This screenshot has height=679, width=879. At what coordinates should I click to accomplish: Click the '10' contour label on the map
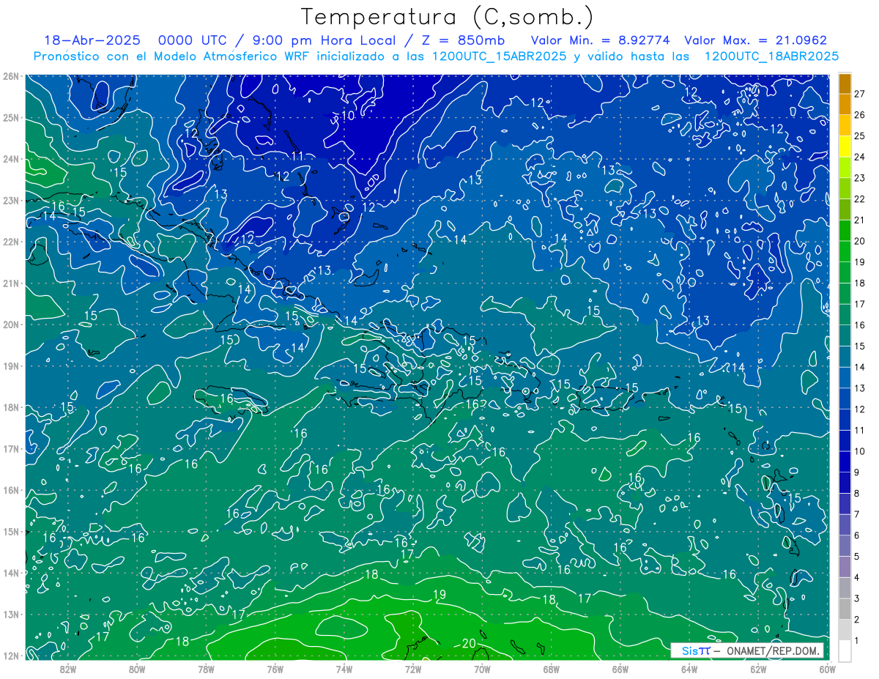click(x=348, y=116)
